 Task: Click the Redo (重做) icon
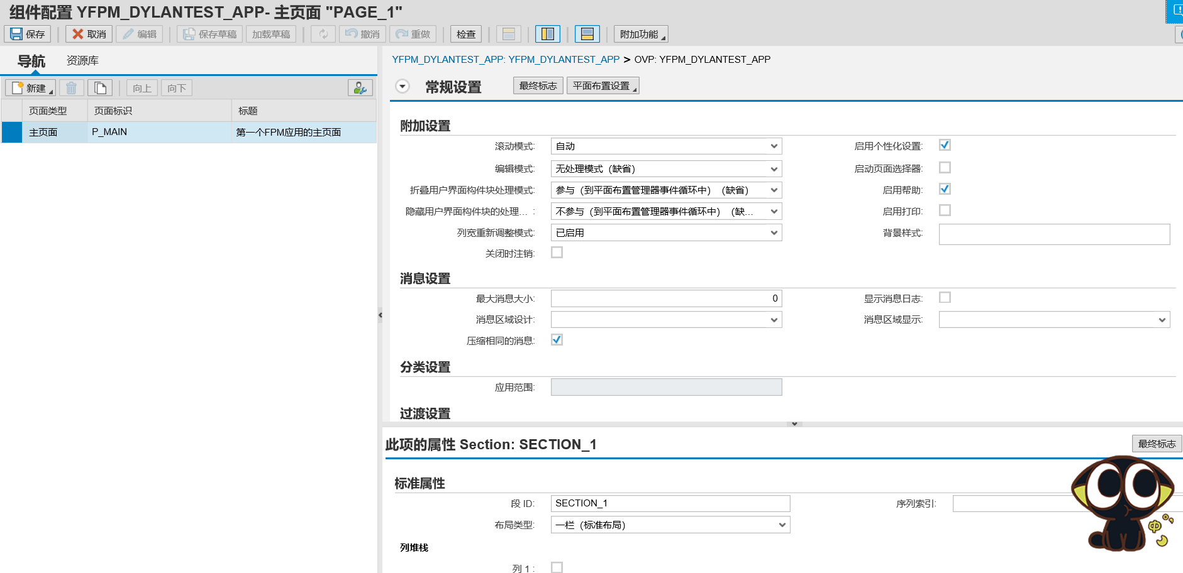click(413, 34)
